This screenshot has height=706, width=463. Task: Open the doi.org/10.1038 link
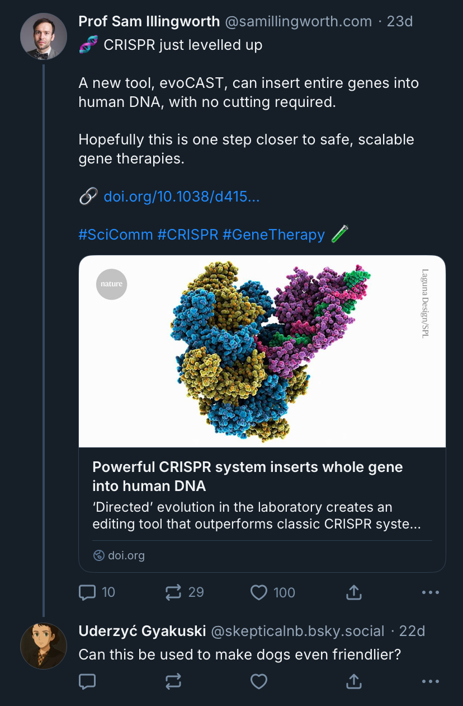point(181,197)
